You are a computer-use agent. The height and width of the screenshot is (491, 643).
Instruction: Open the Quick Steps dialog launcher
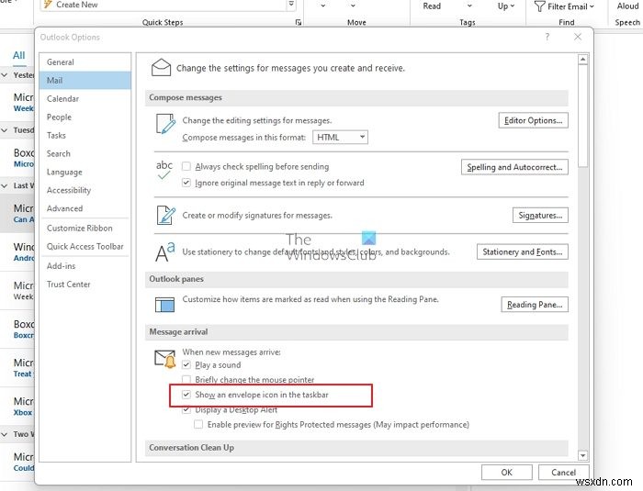(x=299, y=23)
